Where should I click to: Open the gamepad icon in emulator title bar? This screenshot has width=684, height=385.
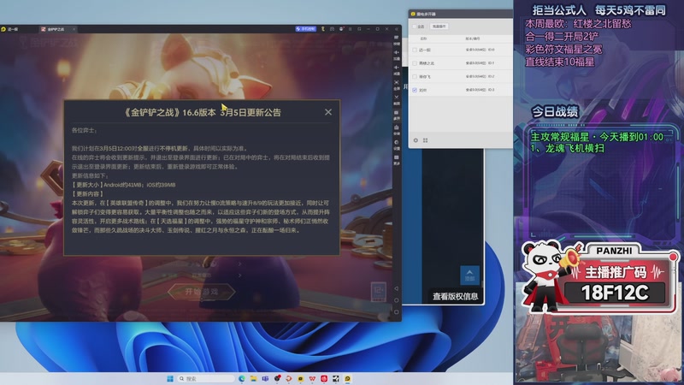pos(332,29)
